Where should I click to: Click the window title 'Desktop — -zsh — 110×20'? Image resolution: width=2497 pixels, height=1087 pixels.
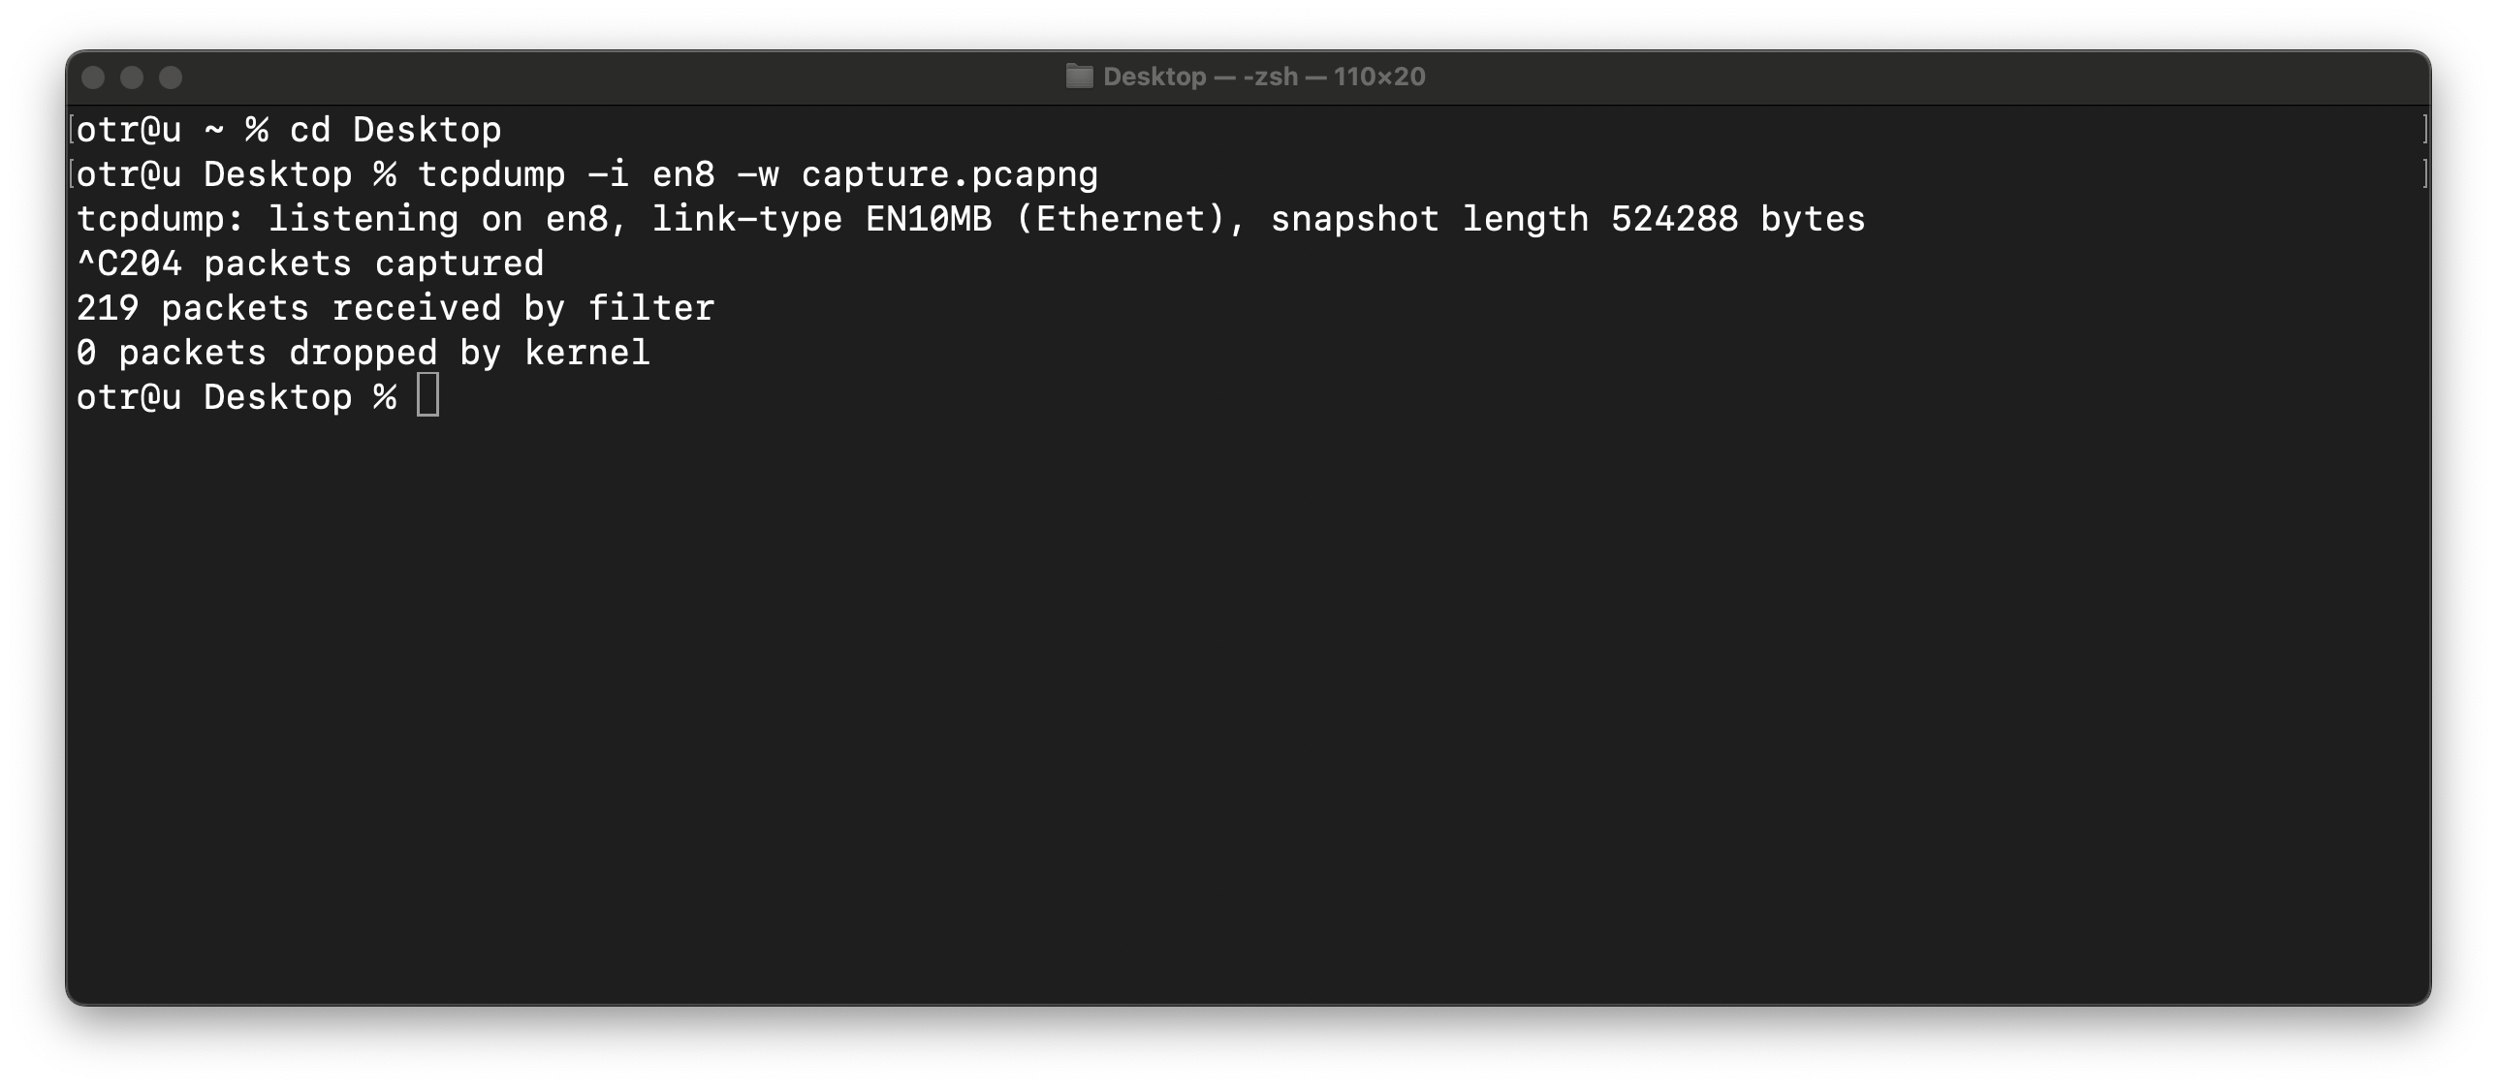pyautogui.click(x=1264, y=77)
